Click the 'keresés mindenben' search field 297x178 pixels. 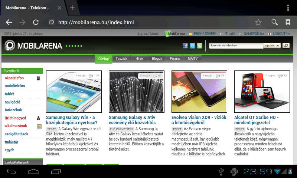pos(236,46)
